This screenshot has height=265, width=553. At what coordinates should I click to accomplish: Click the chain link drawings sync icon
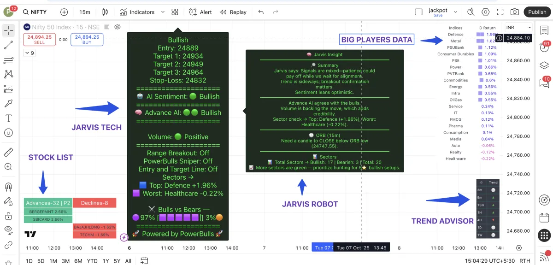(8, 245)
